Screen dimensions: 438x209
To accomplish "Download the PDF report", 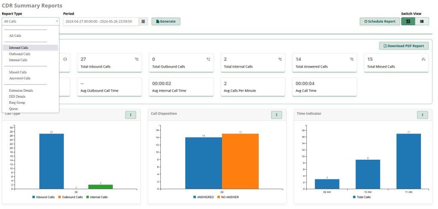I will 403,46.
